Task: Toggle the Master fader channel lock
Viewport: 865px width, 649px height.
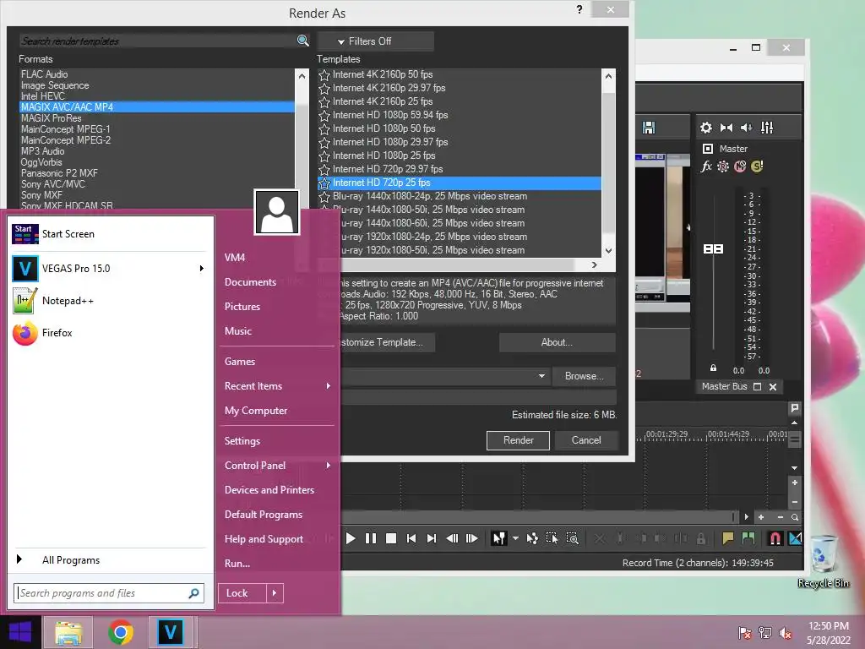Action: (713, 368)
